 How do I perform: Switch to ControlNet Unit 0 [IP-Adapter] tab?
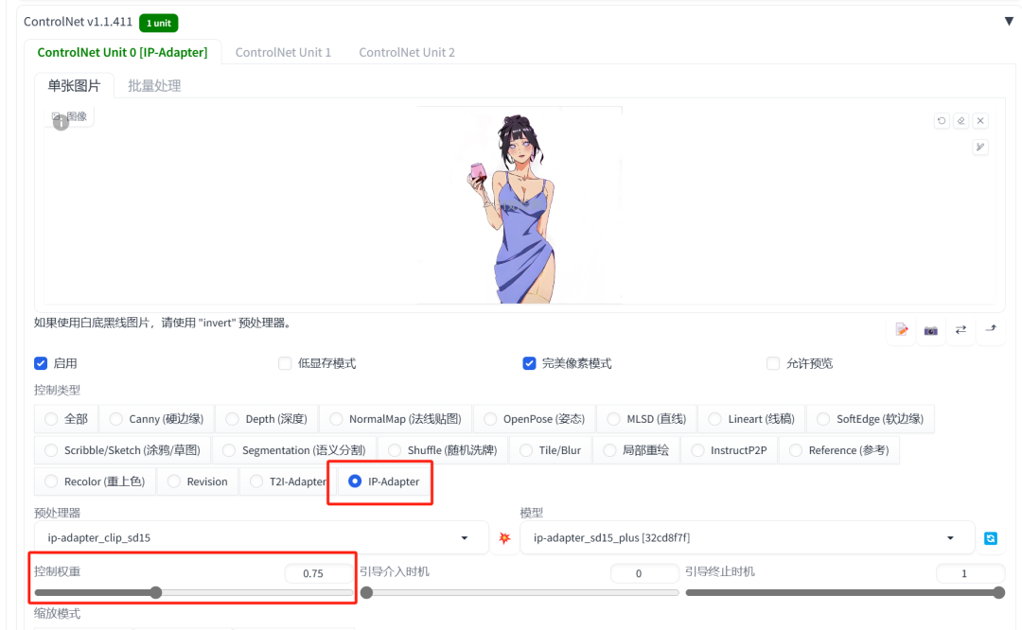pyautogui.click(x=122, y=52)
